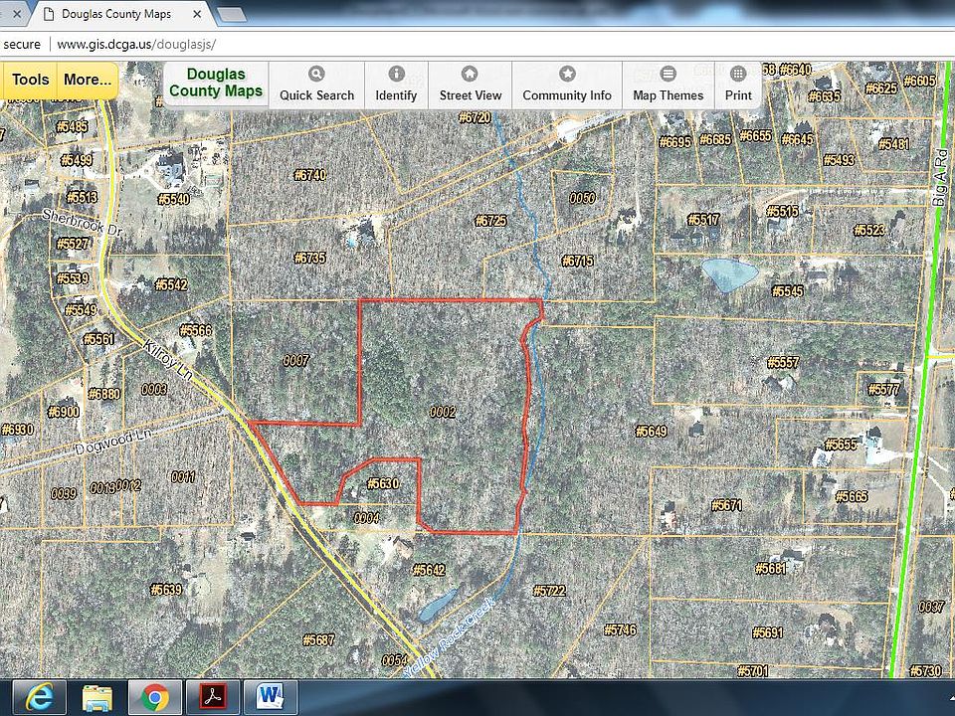
Task: Click parcel label 0011
Action: click(183, 476)
